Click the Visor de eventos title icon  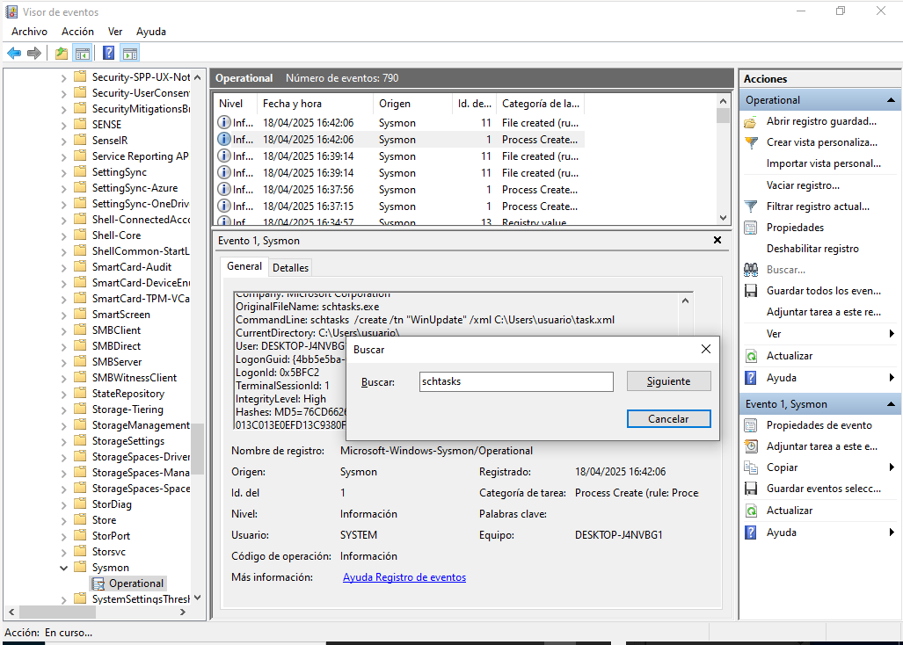(11, 11)
